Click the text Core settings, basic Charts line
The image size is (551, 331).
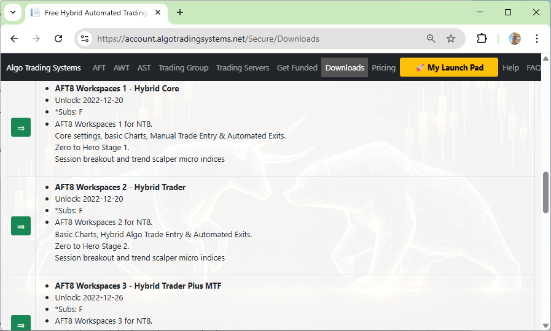[x=170, y=135]
